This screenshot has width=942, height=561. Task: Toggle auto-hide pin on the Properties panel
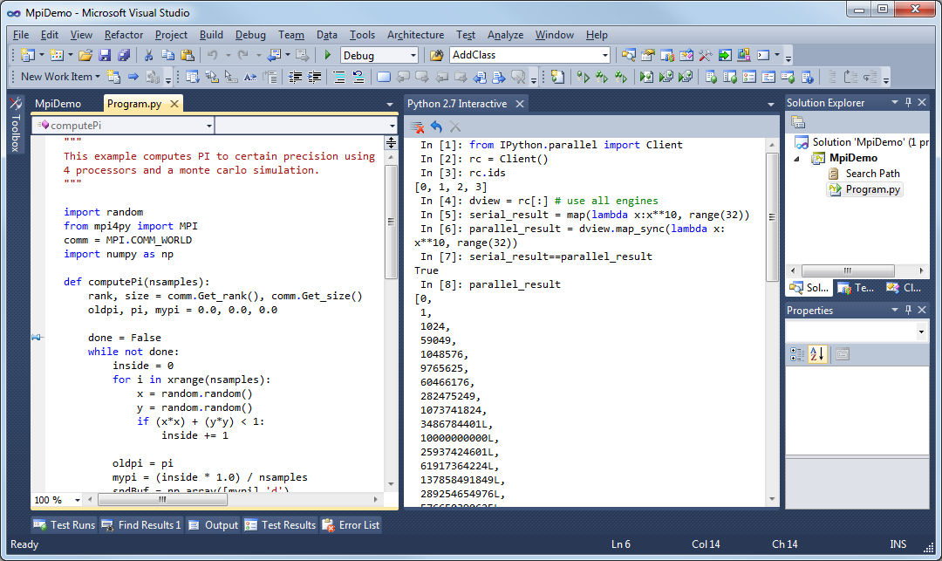(908, 310)
